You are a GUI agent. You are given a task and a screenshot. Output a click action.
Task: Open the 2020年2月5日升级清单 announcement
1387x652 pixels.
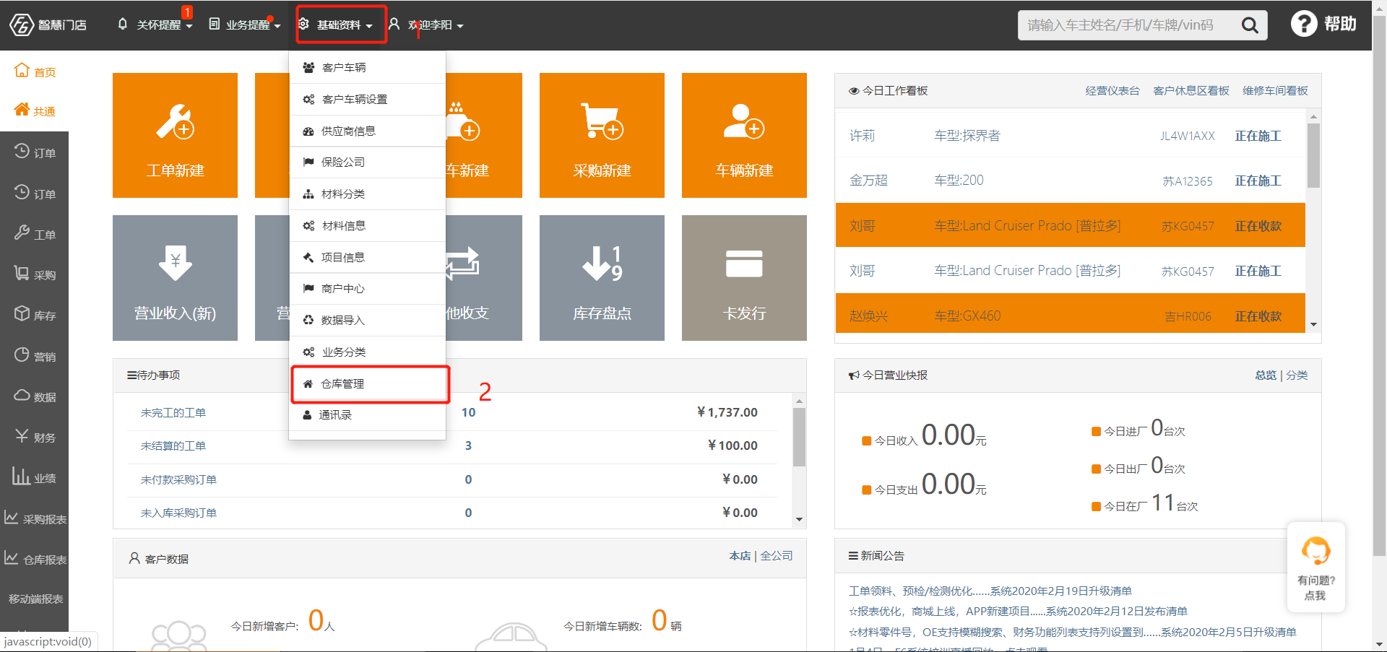[1072, 632]
